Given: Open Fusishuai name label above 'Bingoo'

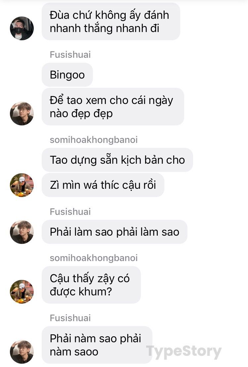Looking at the screenshot, I should click(x=70, y=54).
